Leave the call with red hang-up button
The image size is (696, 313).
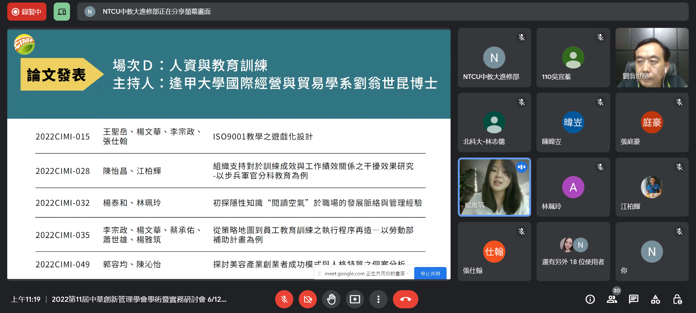click(x=405, y=299)
